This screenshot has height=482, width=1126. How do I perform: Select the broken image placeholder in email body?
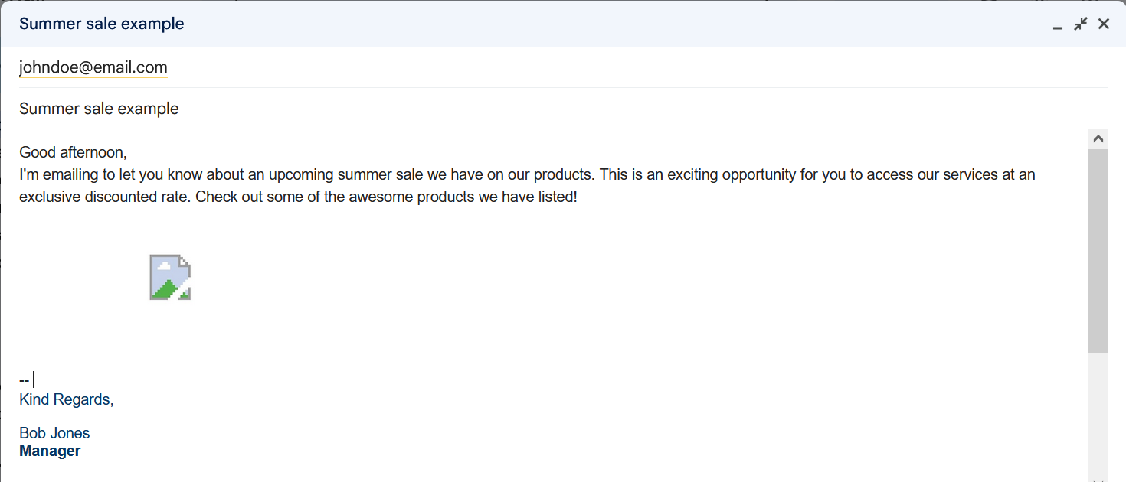[x=170, y=277]
